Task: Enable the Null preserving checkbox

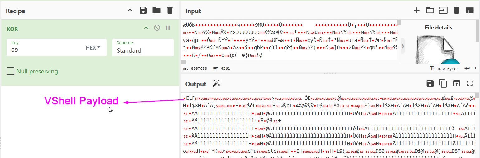Action: [x=11, y=72]
